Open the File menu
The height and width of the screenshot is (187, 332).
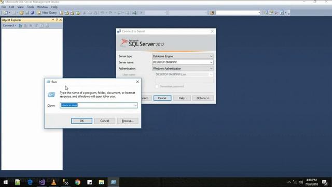coord(4,7)
